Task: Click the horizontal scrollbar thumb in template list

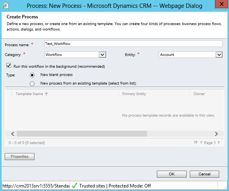Action: point(82,134)
